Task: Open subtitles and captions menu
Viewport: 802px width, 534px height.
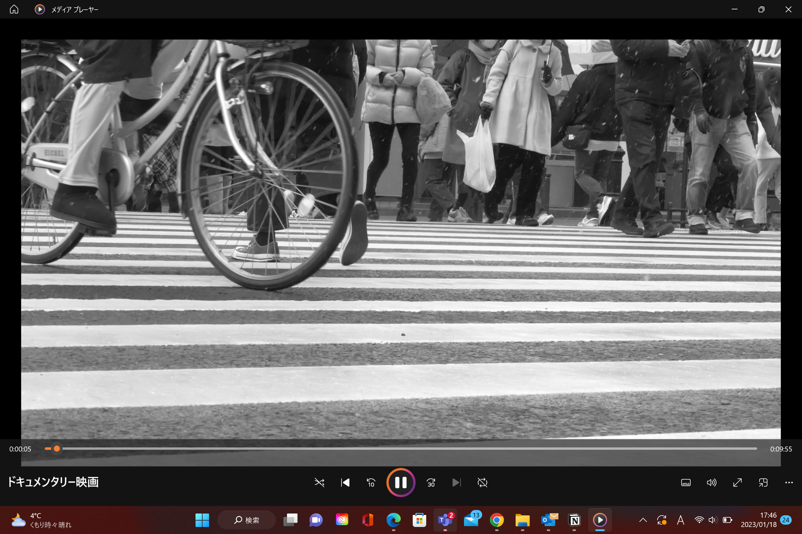Action: (686, 482)
